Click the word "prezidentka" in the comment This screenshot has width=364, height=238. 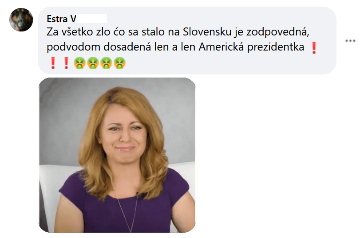[x=276, y=47]
